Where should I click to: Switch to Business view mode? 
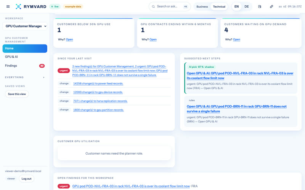click(202, 6)
